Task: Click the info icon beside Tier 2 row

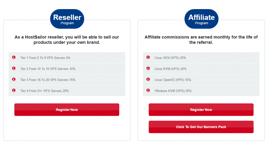Action: [14, 68]
